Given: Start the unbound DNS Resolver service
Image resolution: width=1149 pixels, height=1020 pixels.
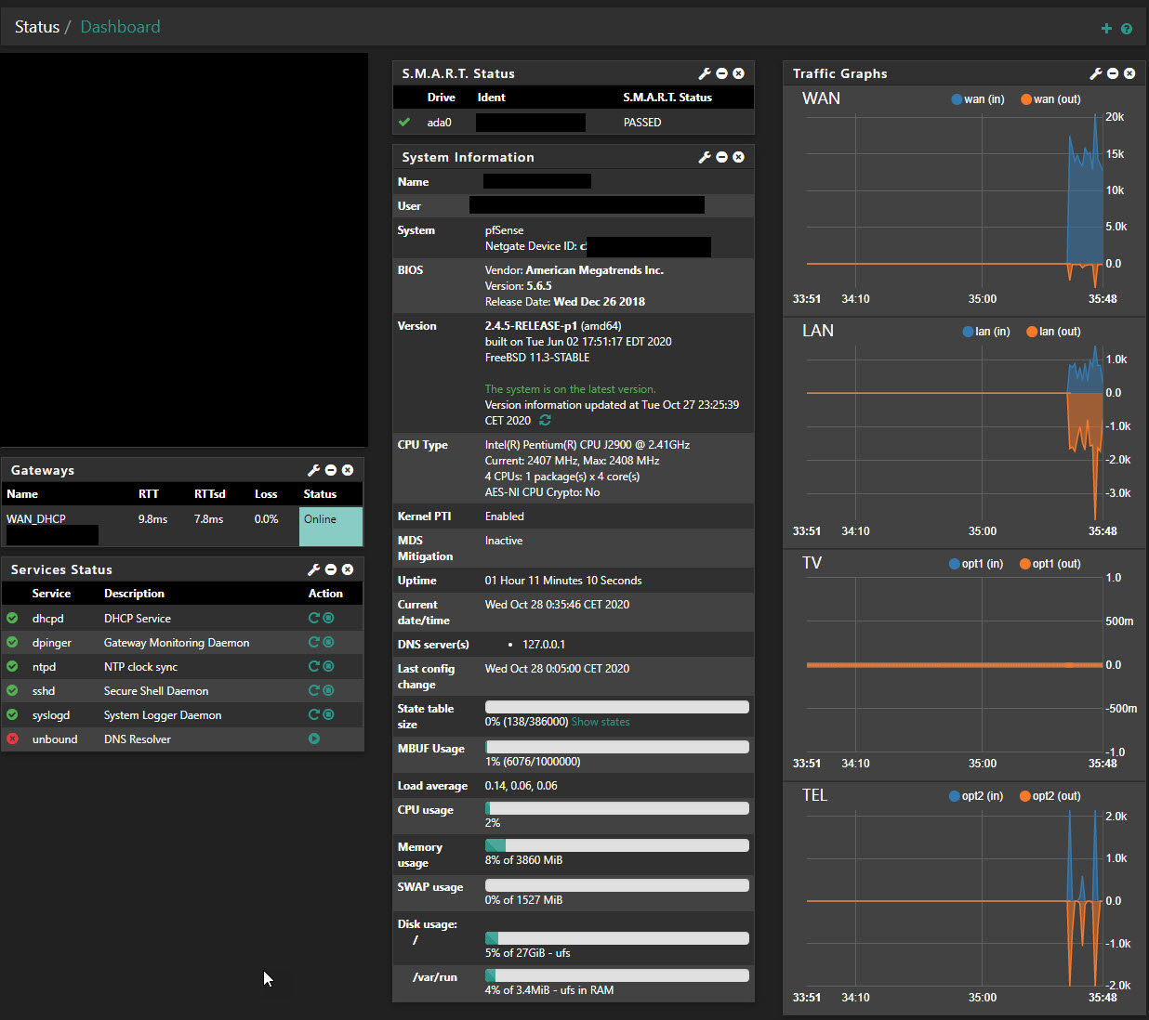Looking at the screenshot, I should 314,739.
